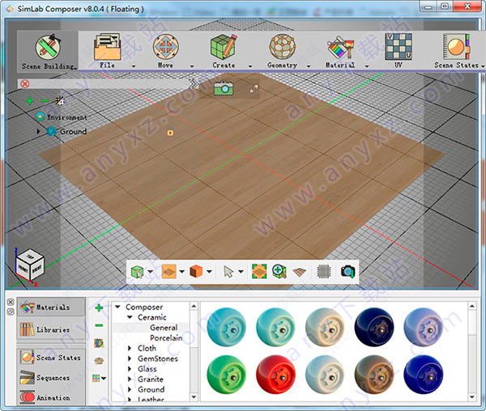
Task: Open dropdown next to shaded cube icon
Action: [210, 272]
